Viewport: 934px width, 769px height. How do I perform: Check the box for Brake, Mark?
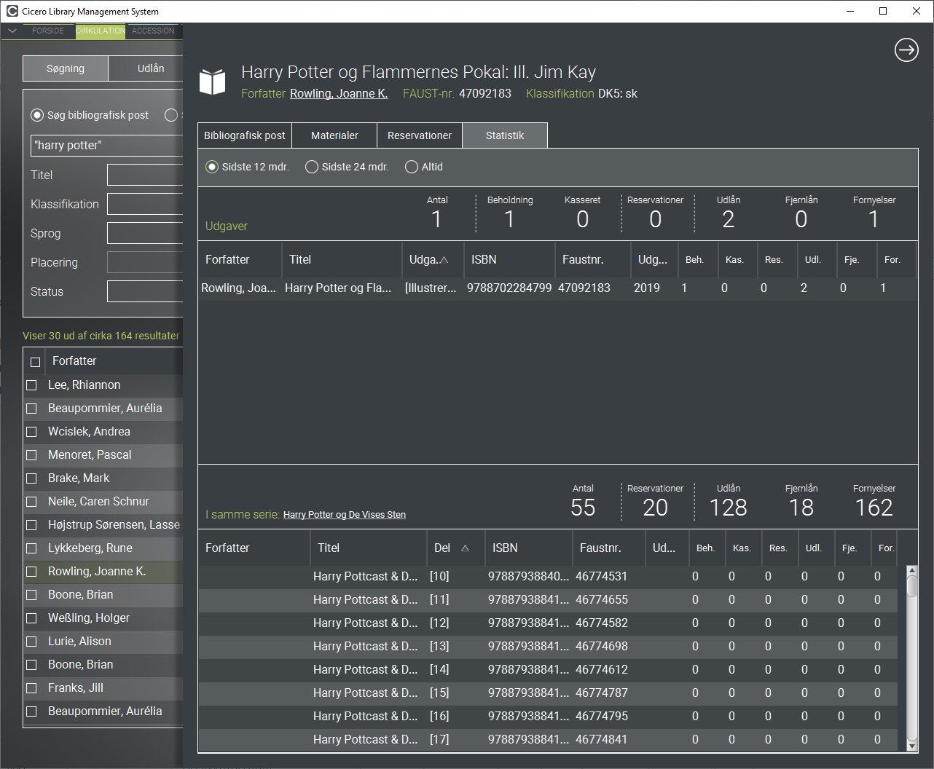(31, 478)
